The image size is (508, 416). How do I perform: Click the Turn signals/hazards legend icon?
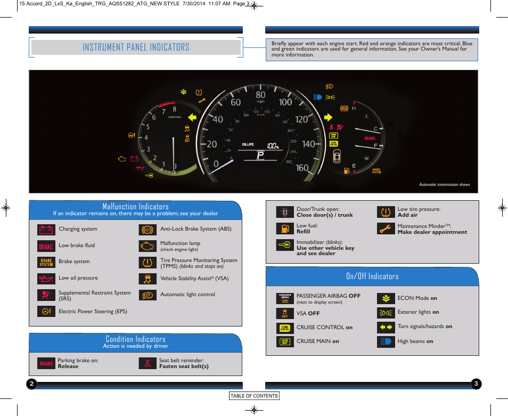tap(386, 327)
